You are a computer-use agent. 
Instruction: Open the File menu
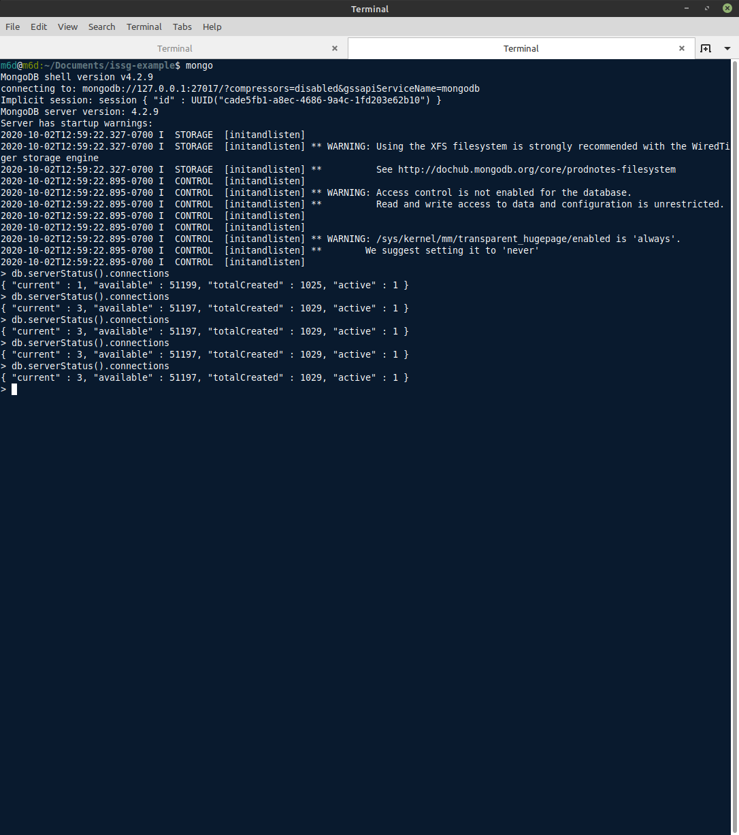coord(12,27)
